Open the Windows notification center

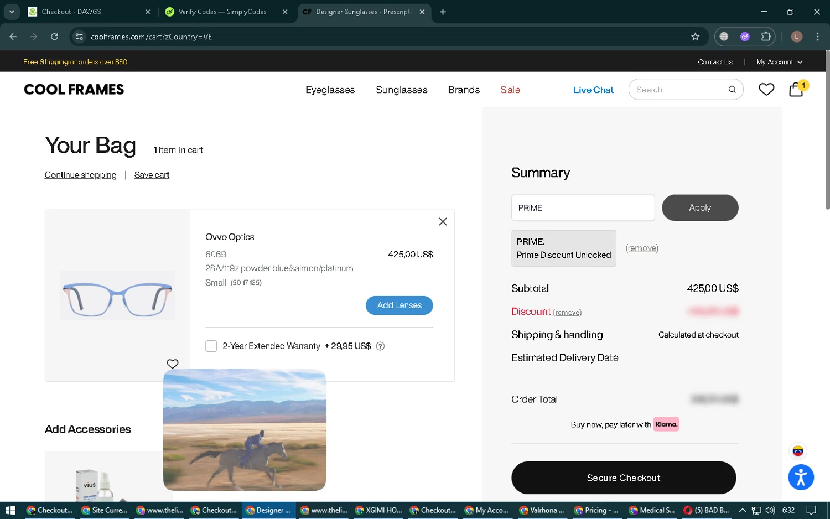tap(811, 510)
